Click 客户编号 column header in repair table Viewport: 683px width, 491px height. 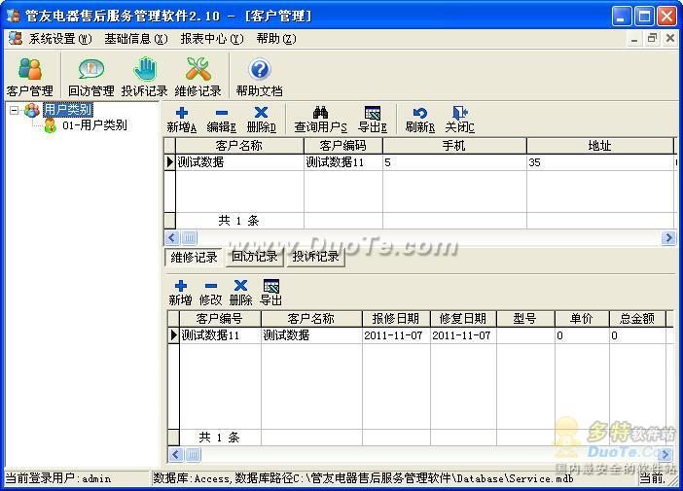(220, 319)
